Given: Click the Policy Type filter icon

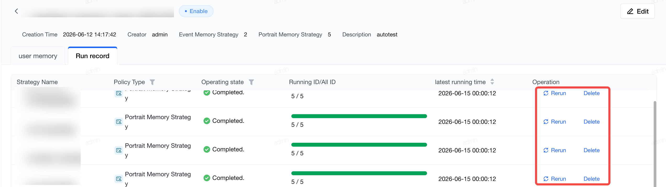Looking at the screenshot, I should pyautogui.click(x=152, y=82).
